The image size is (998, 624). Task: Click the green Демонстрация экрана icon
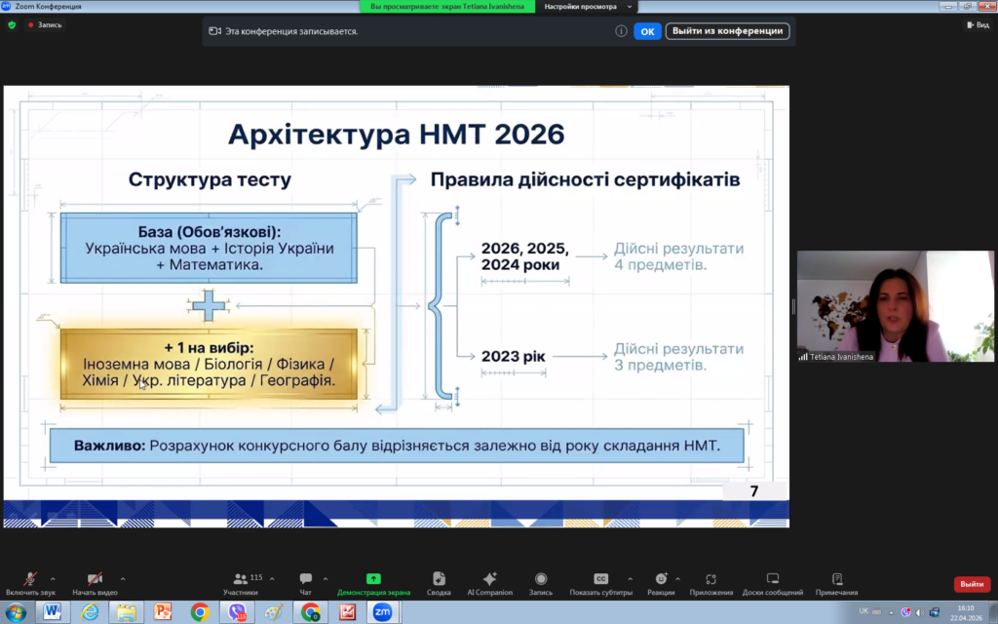tap(373, 578)
